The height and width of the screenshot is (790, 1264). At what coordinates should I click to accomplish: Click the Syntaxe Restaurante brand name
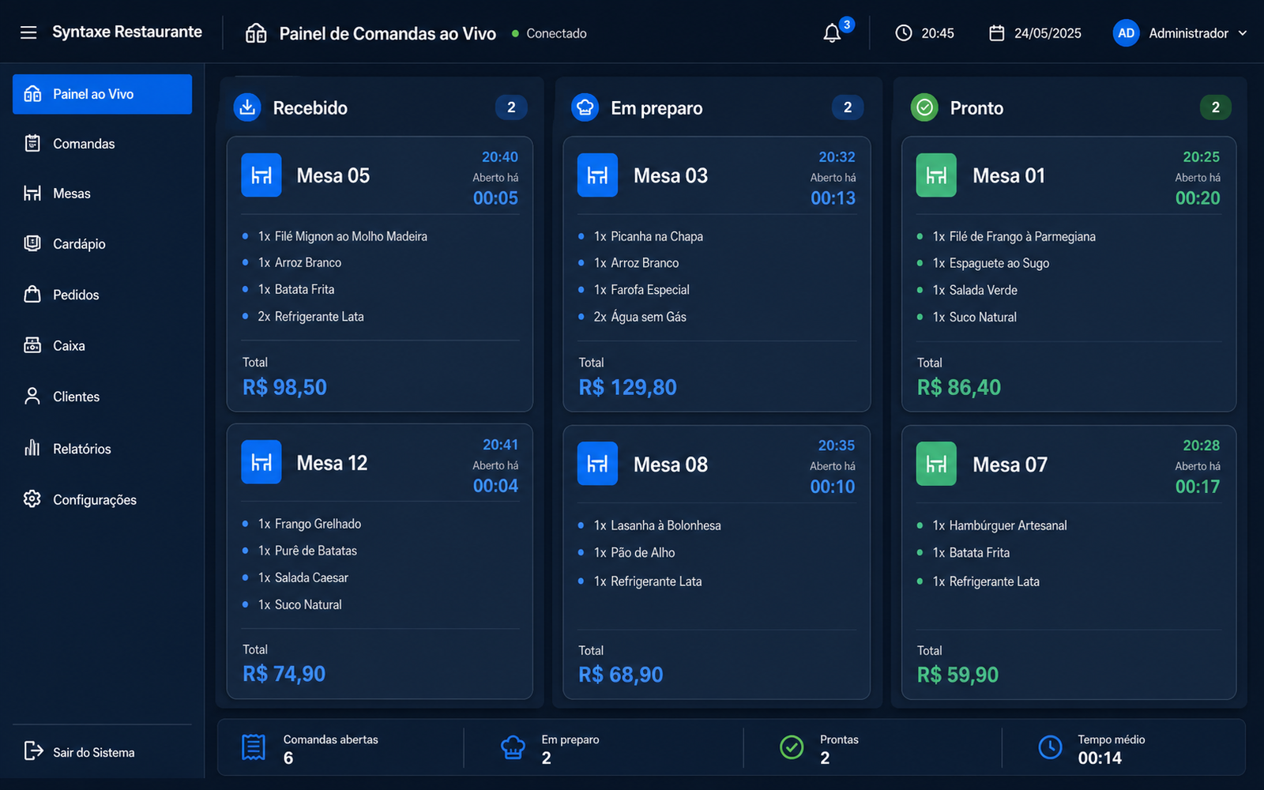tap(127, 32)
